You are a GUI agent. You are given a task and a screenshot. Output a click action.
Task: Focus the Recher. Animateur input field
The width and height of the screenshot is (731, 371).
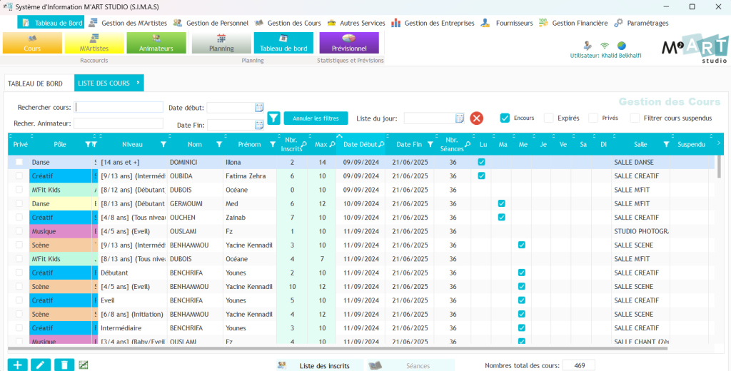pos(119,123)
